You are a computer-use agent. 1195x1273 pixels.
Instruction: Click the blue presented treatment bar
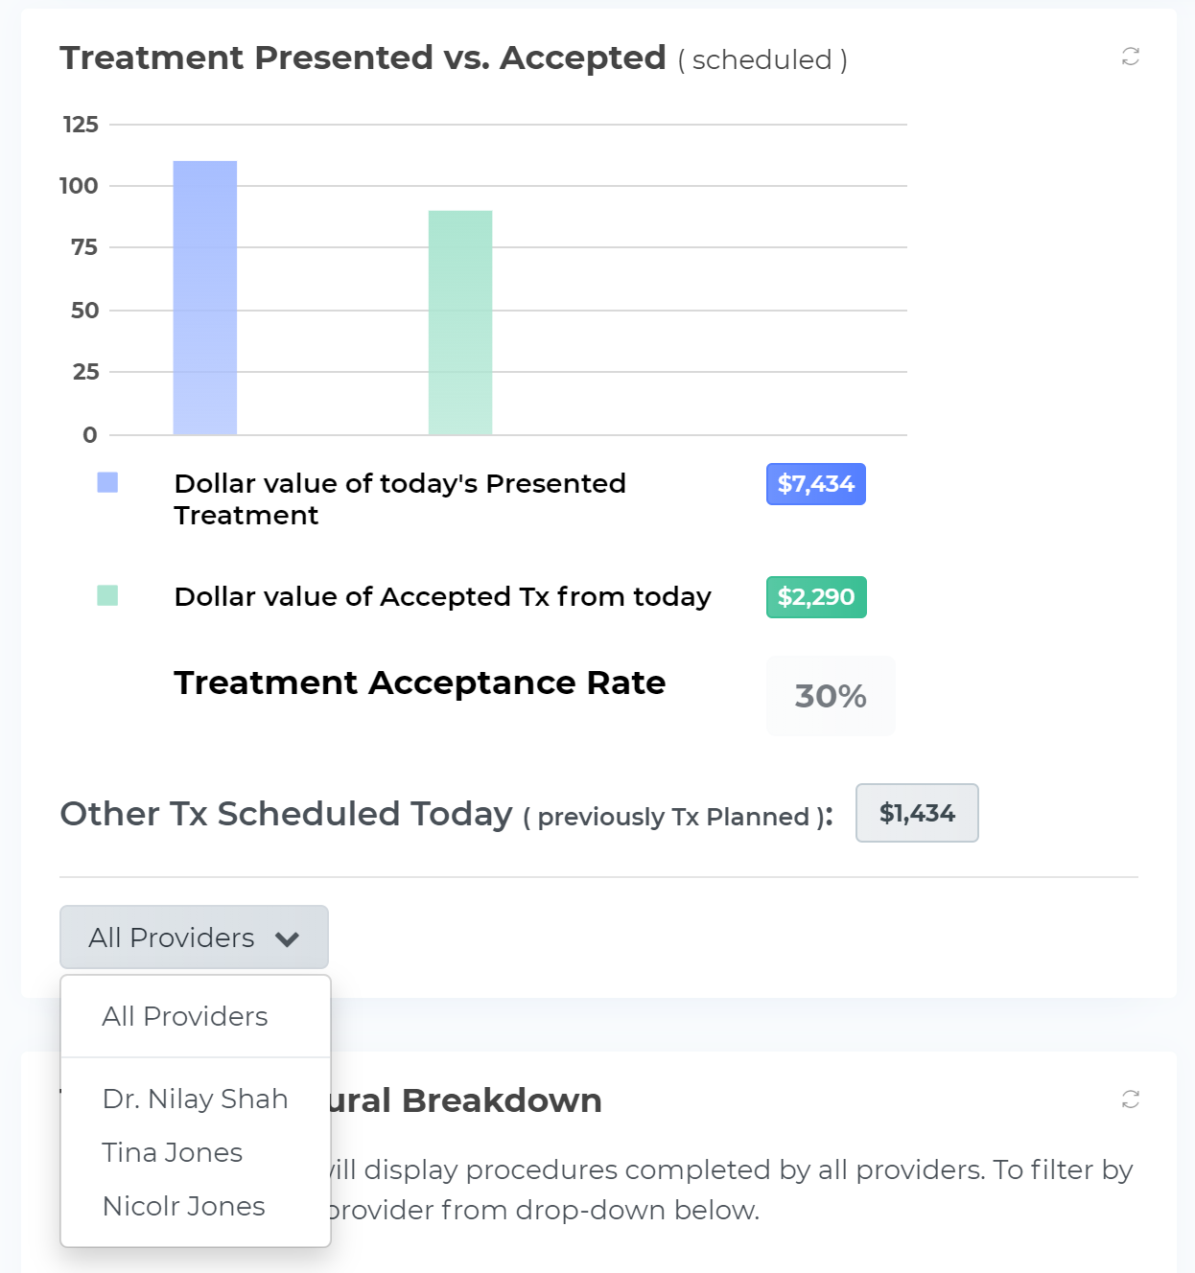[x=205, y=298]
